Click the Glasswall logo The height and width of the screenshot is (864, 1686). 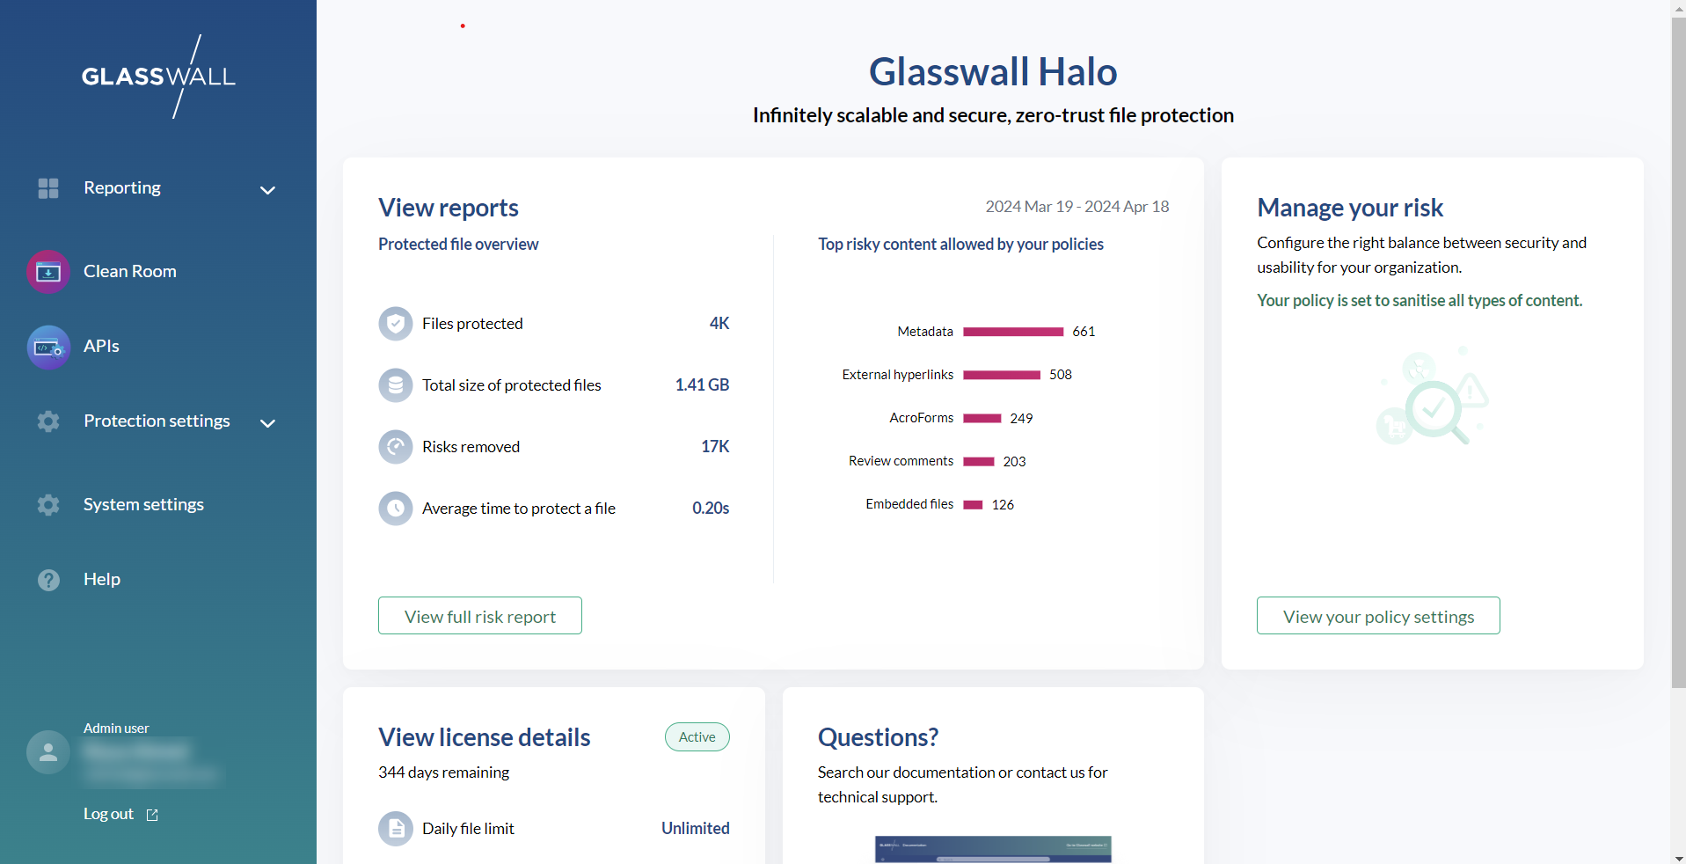pos(158,77)
